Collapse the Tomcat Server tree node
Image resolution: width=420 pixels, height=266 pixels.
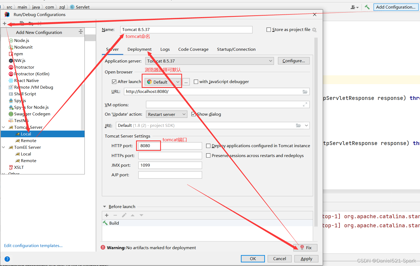[x=3, y=127]
